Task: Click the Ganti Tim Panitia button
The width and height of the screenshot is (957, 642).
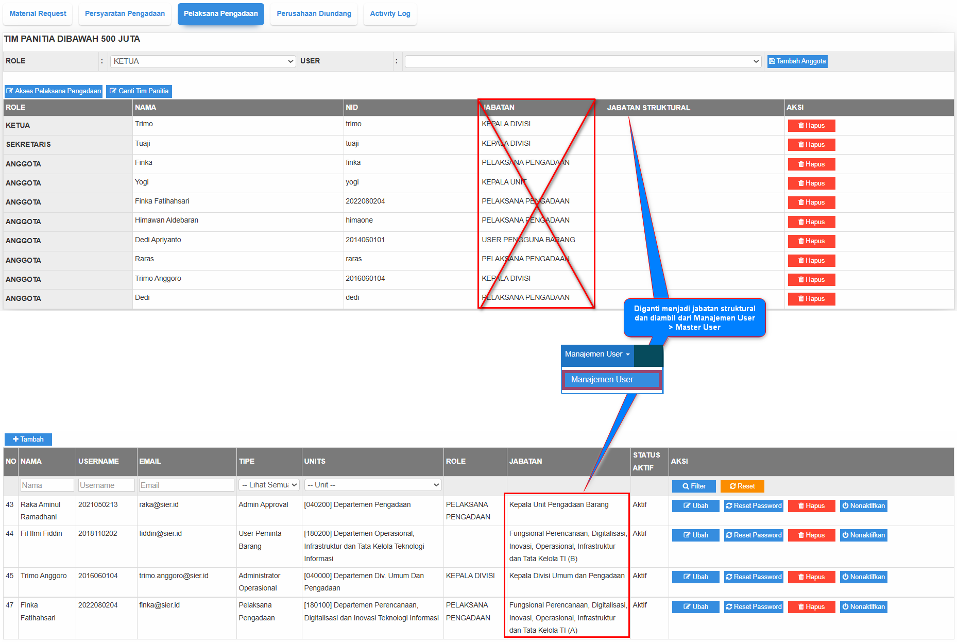Action: [x=139, y=91]
